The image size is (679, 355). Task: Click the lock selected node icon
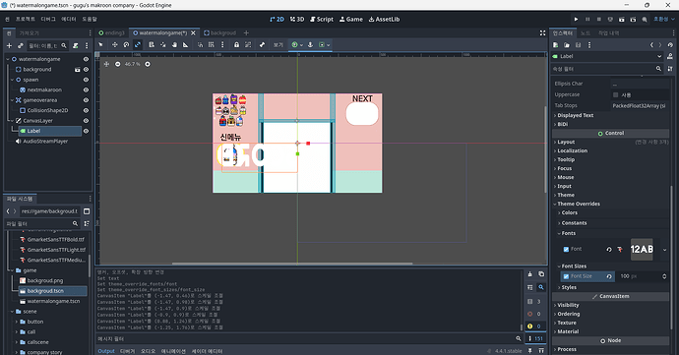click(236, 44)
